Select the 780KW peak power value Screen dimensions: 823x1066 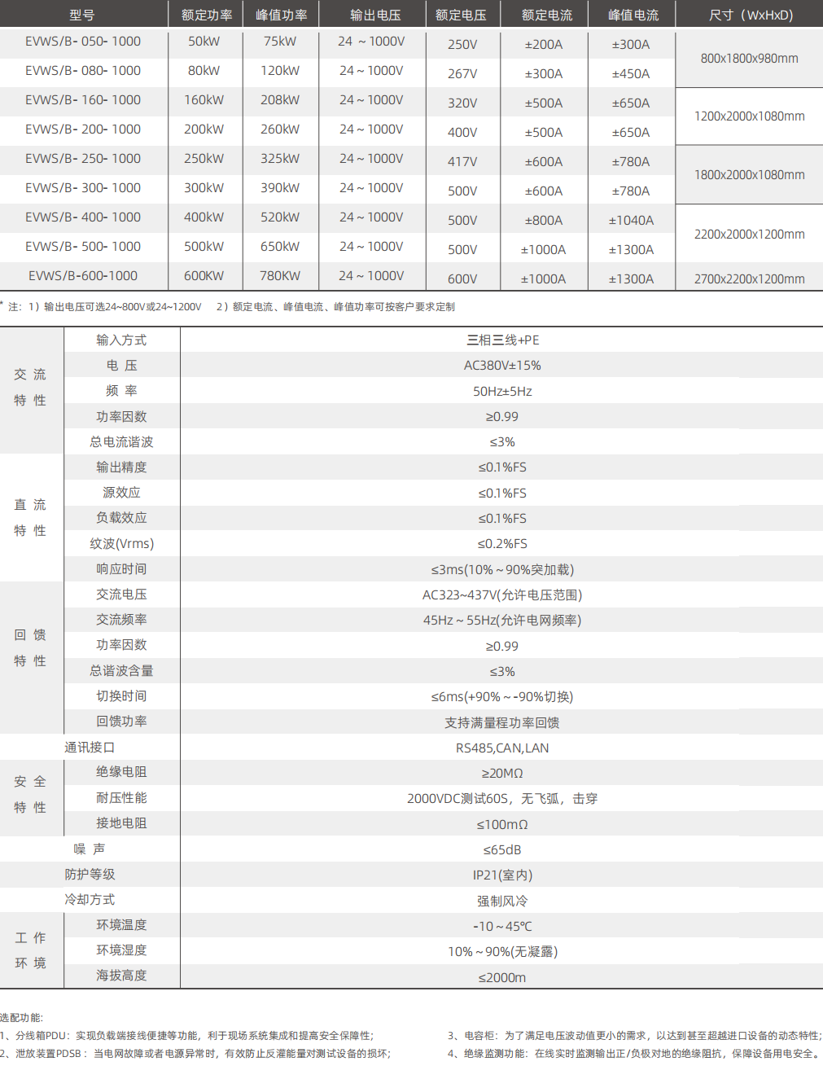[x=280, y=276]
